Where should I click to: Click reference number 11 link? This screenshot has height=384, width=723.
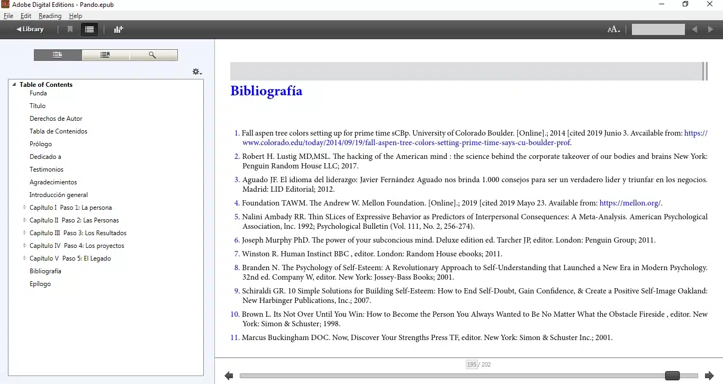(235, 337)
